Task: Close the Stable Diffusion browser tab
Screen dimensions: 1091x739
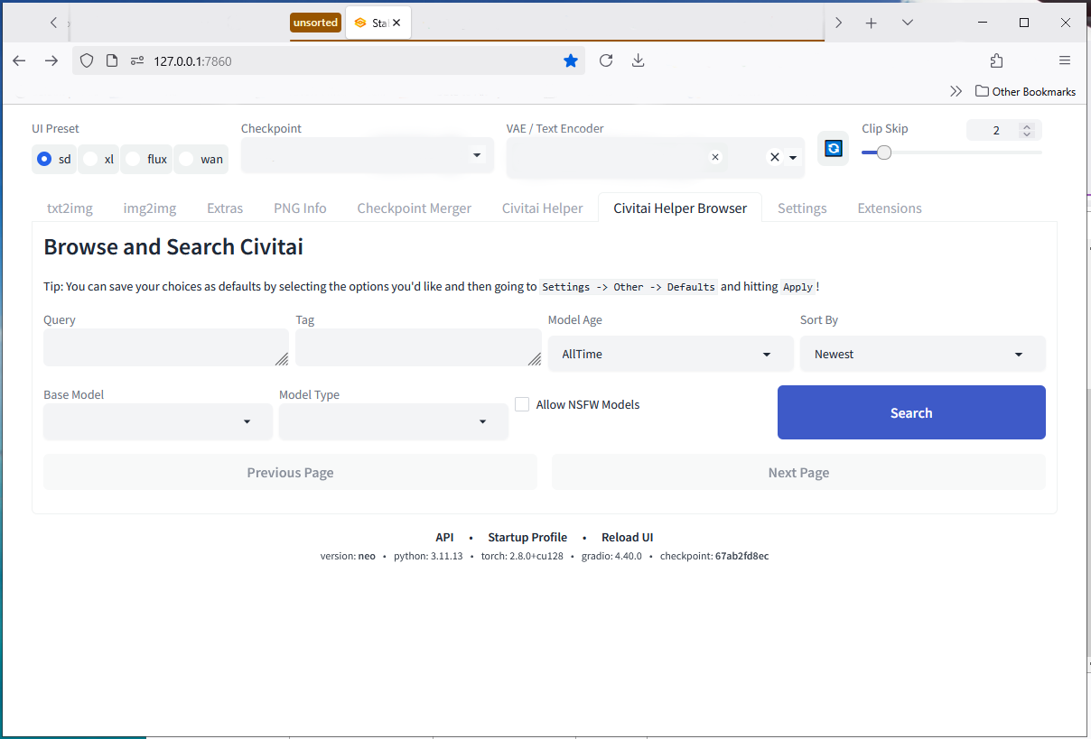Action: click(396, 23)
